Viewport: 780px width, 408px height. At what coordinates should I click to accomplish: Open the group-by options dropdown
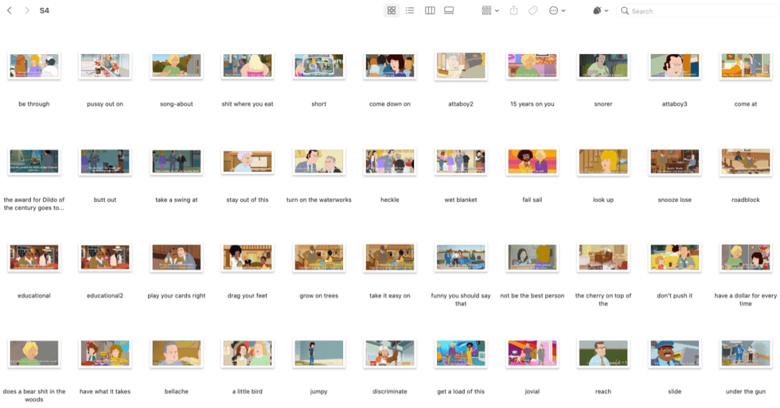(490, 10)
